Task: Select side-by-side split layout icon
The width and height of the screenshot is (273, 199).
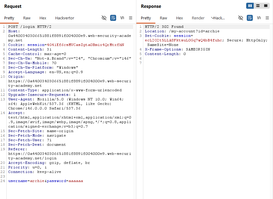Action: 250,6
